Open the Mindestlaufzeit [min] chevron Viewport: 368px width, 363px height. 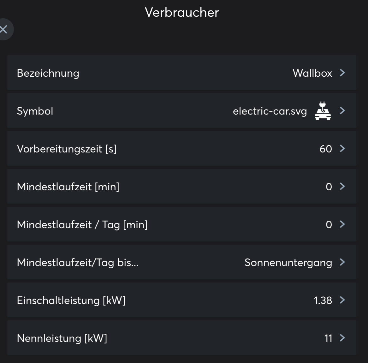pyautogui.click(x=342, y=187)
